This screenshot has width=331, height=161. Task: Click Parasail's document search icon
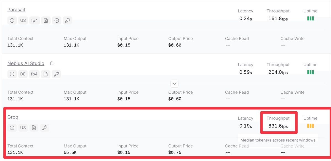pos(46,20)
